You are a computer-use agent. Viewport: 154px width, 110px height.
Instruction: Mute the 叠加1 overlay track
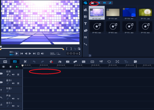(13, 83)
